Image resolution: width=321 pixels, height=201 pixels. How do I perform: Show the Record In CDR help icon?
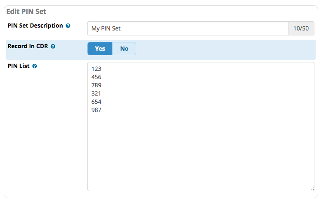[x=53, y=47]
